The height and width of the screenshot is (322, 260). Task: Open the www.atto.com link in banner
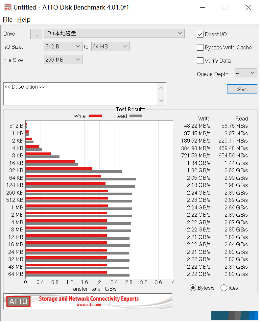click(x=89, y=305)
